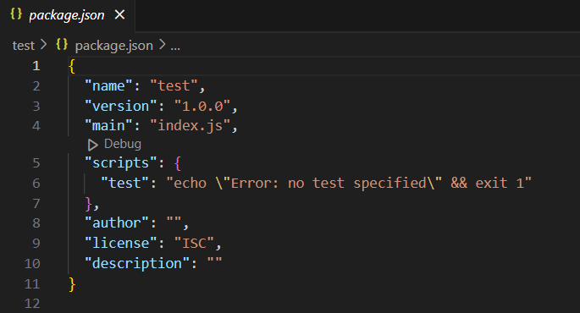Click the "license" key on line 9
Screen dimensions: 580x313
[x=121, y=243]
